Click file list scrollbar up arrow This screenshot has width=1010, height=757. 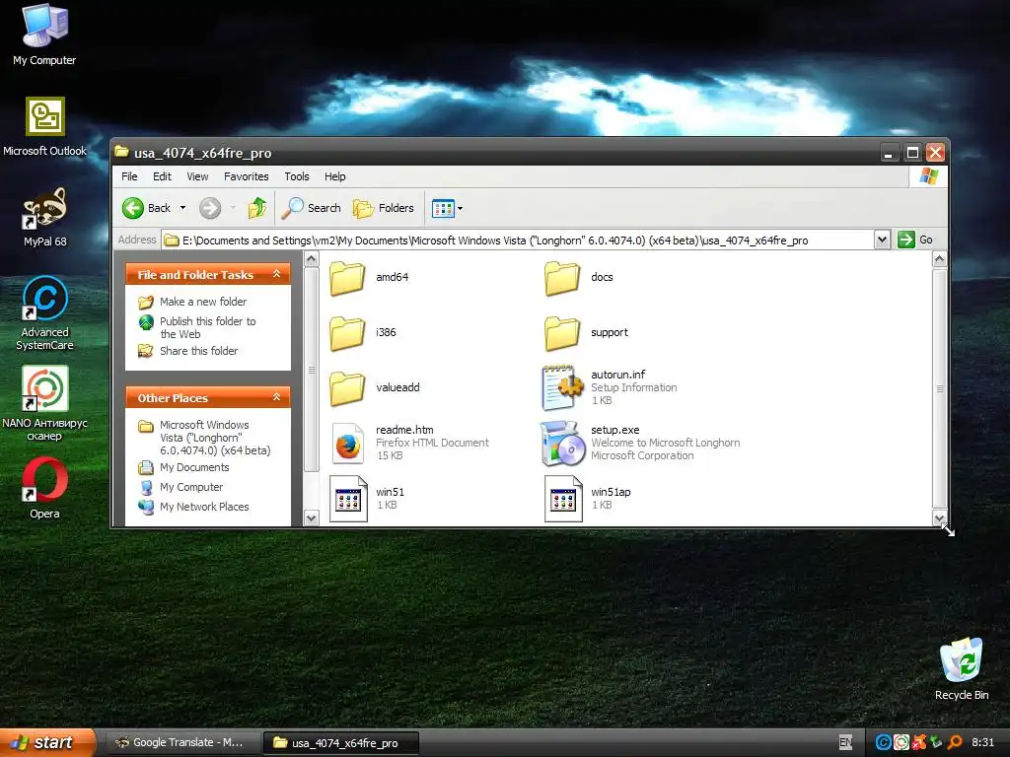pos(939,259)
